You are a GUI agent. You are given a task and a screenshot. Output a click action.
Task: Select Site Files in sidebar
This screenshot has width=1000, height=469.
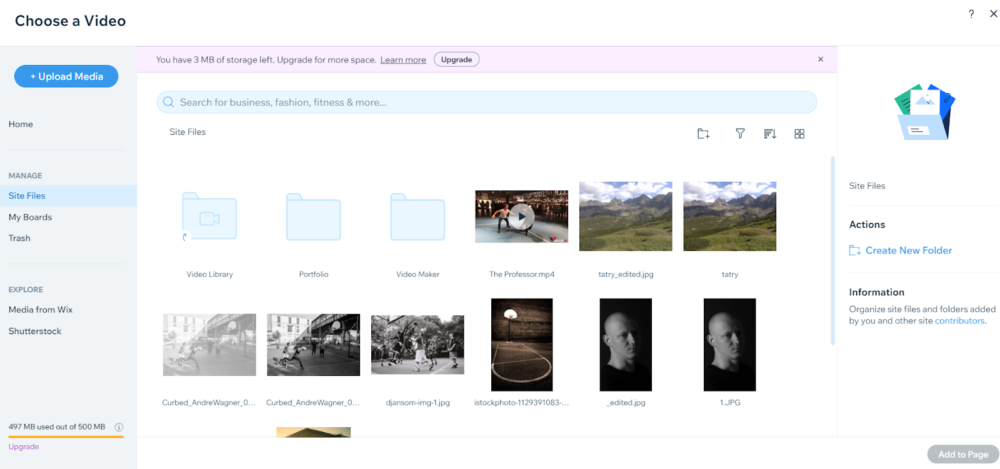coord(68,195)
